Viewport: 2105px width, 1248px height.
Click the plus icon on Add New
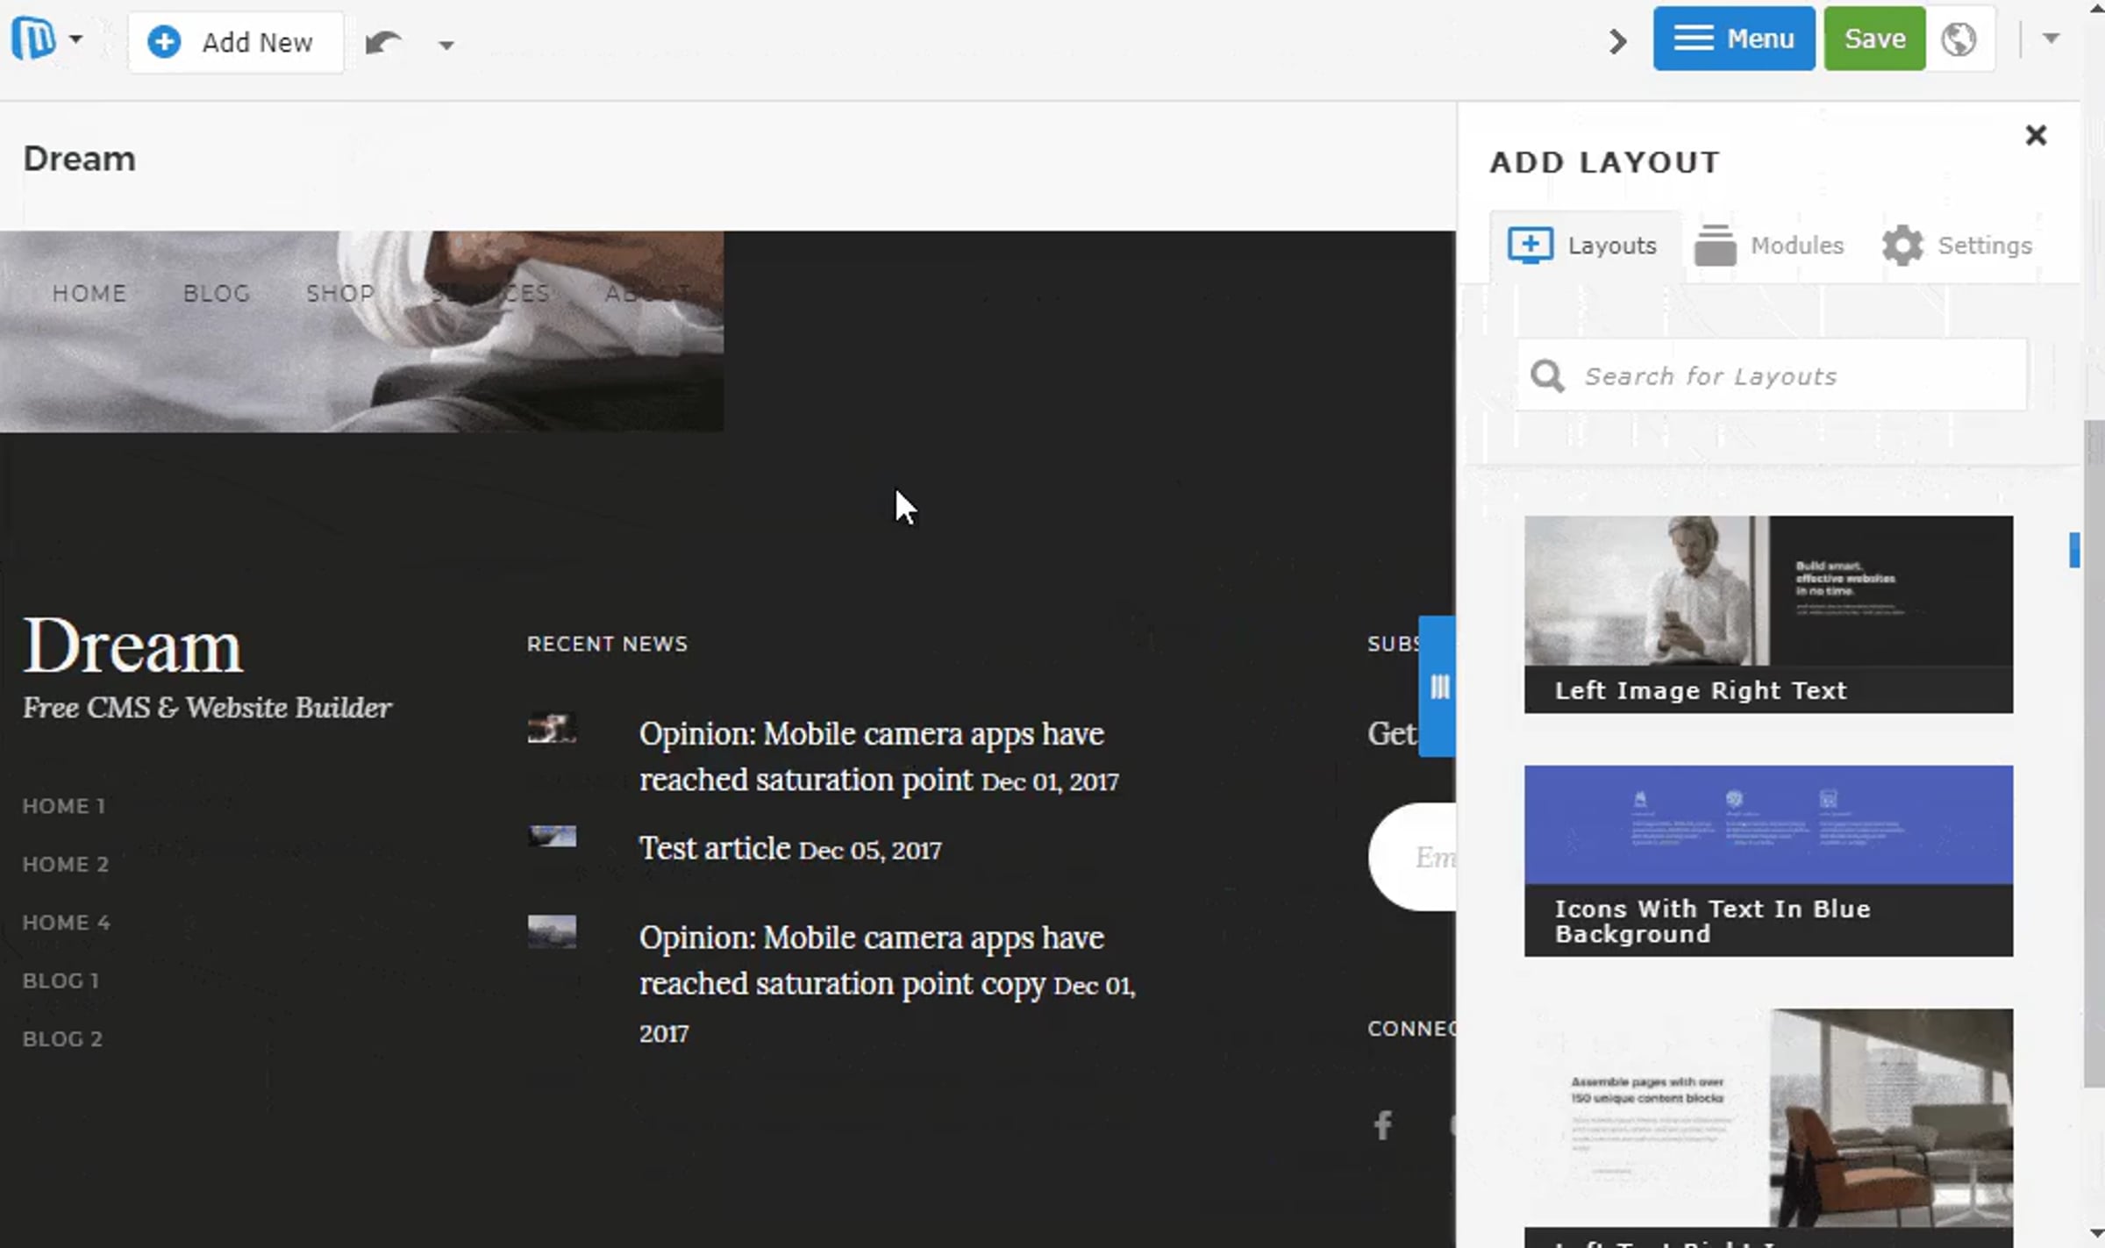(164, 41)
